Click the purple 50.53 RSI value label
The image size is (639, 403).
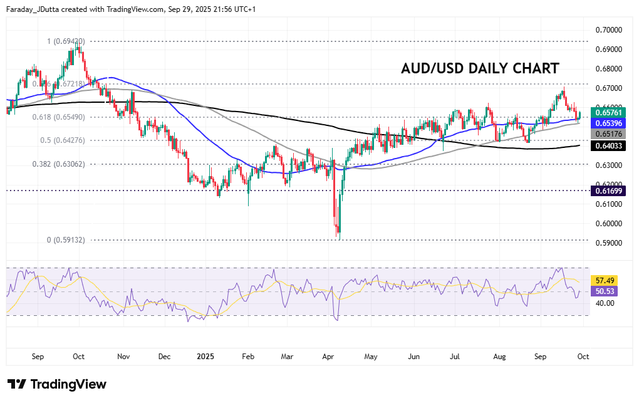(x=605, y=291)
